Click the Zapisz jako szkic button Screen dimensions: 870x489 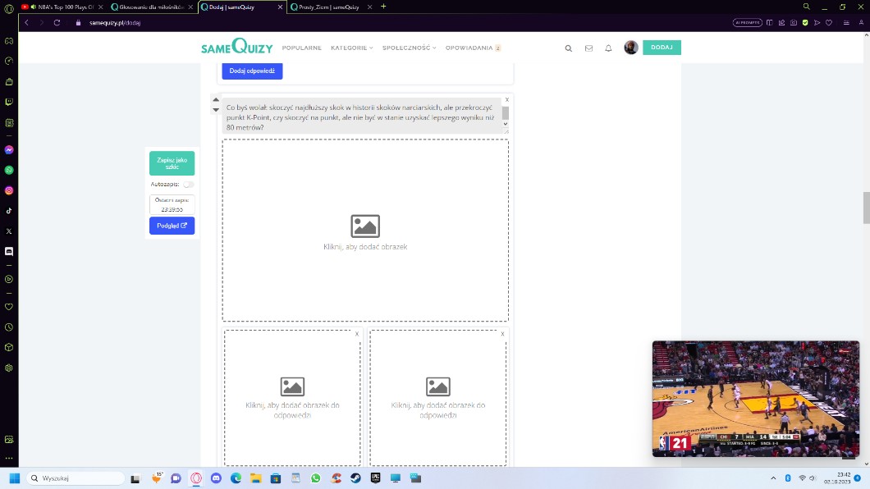pos(172,163)
